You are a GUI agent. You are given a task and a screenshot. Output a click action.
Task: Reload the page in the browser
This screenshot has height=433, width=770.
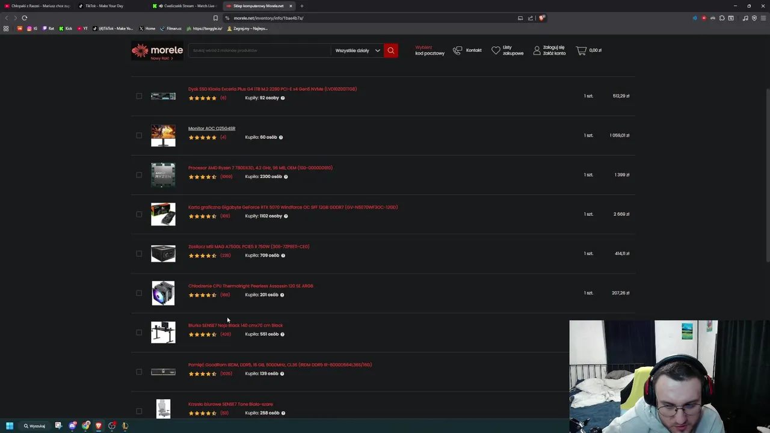pyautogui.click(x=25, y=18)
